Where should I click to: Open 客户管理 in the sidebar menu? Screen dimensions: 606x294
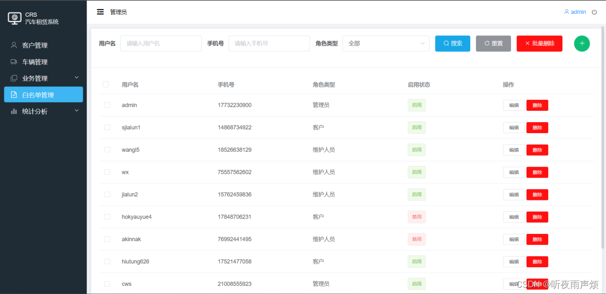(44, 45)
